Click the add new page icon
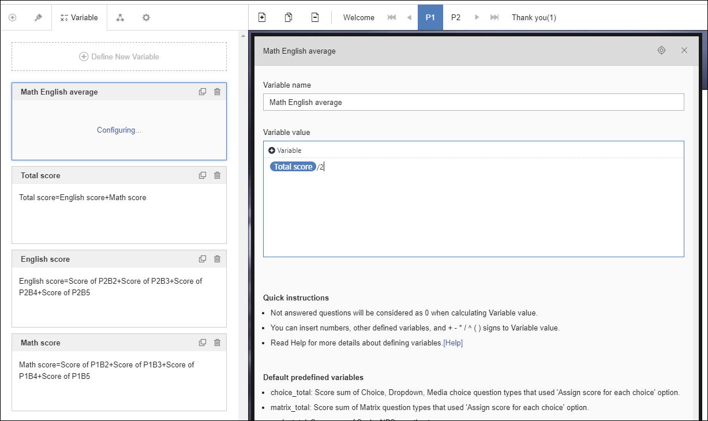The image size is (708, 421). point(262,17)
